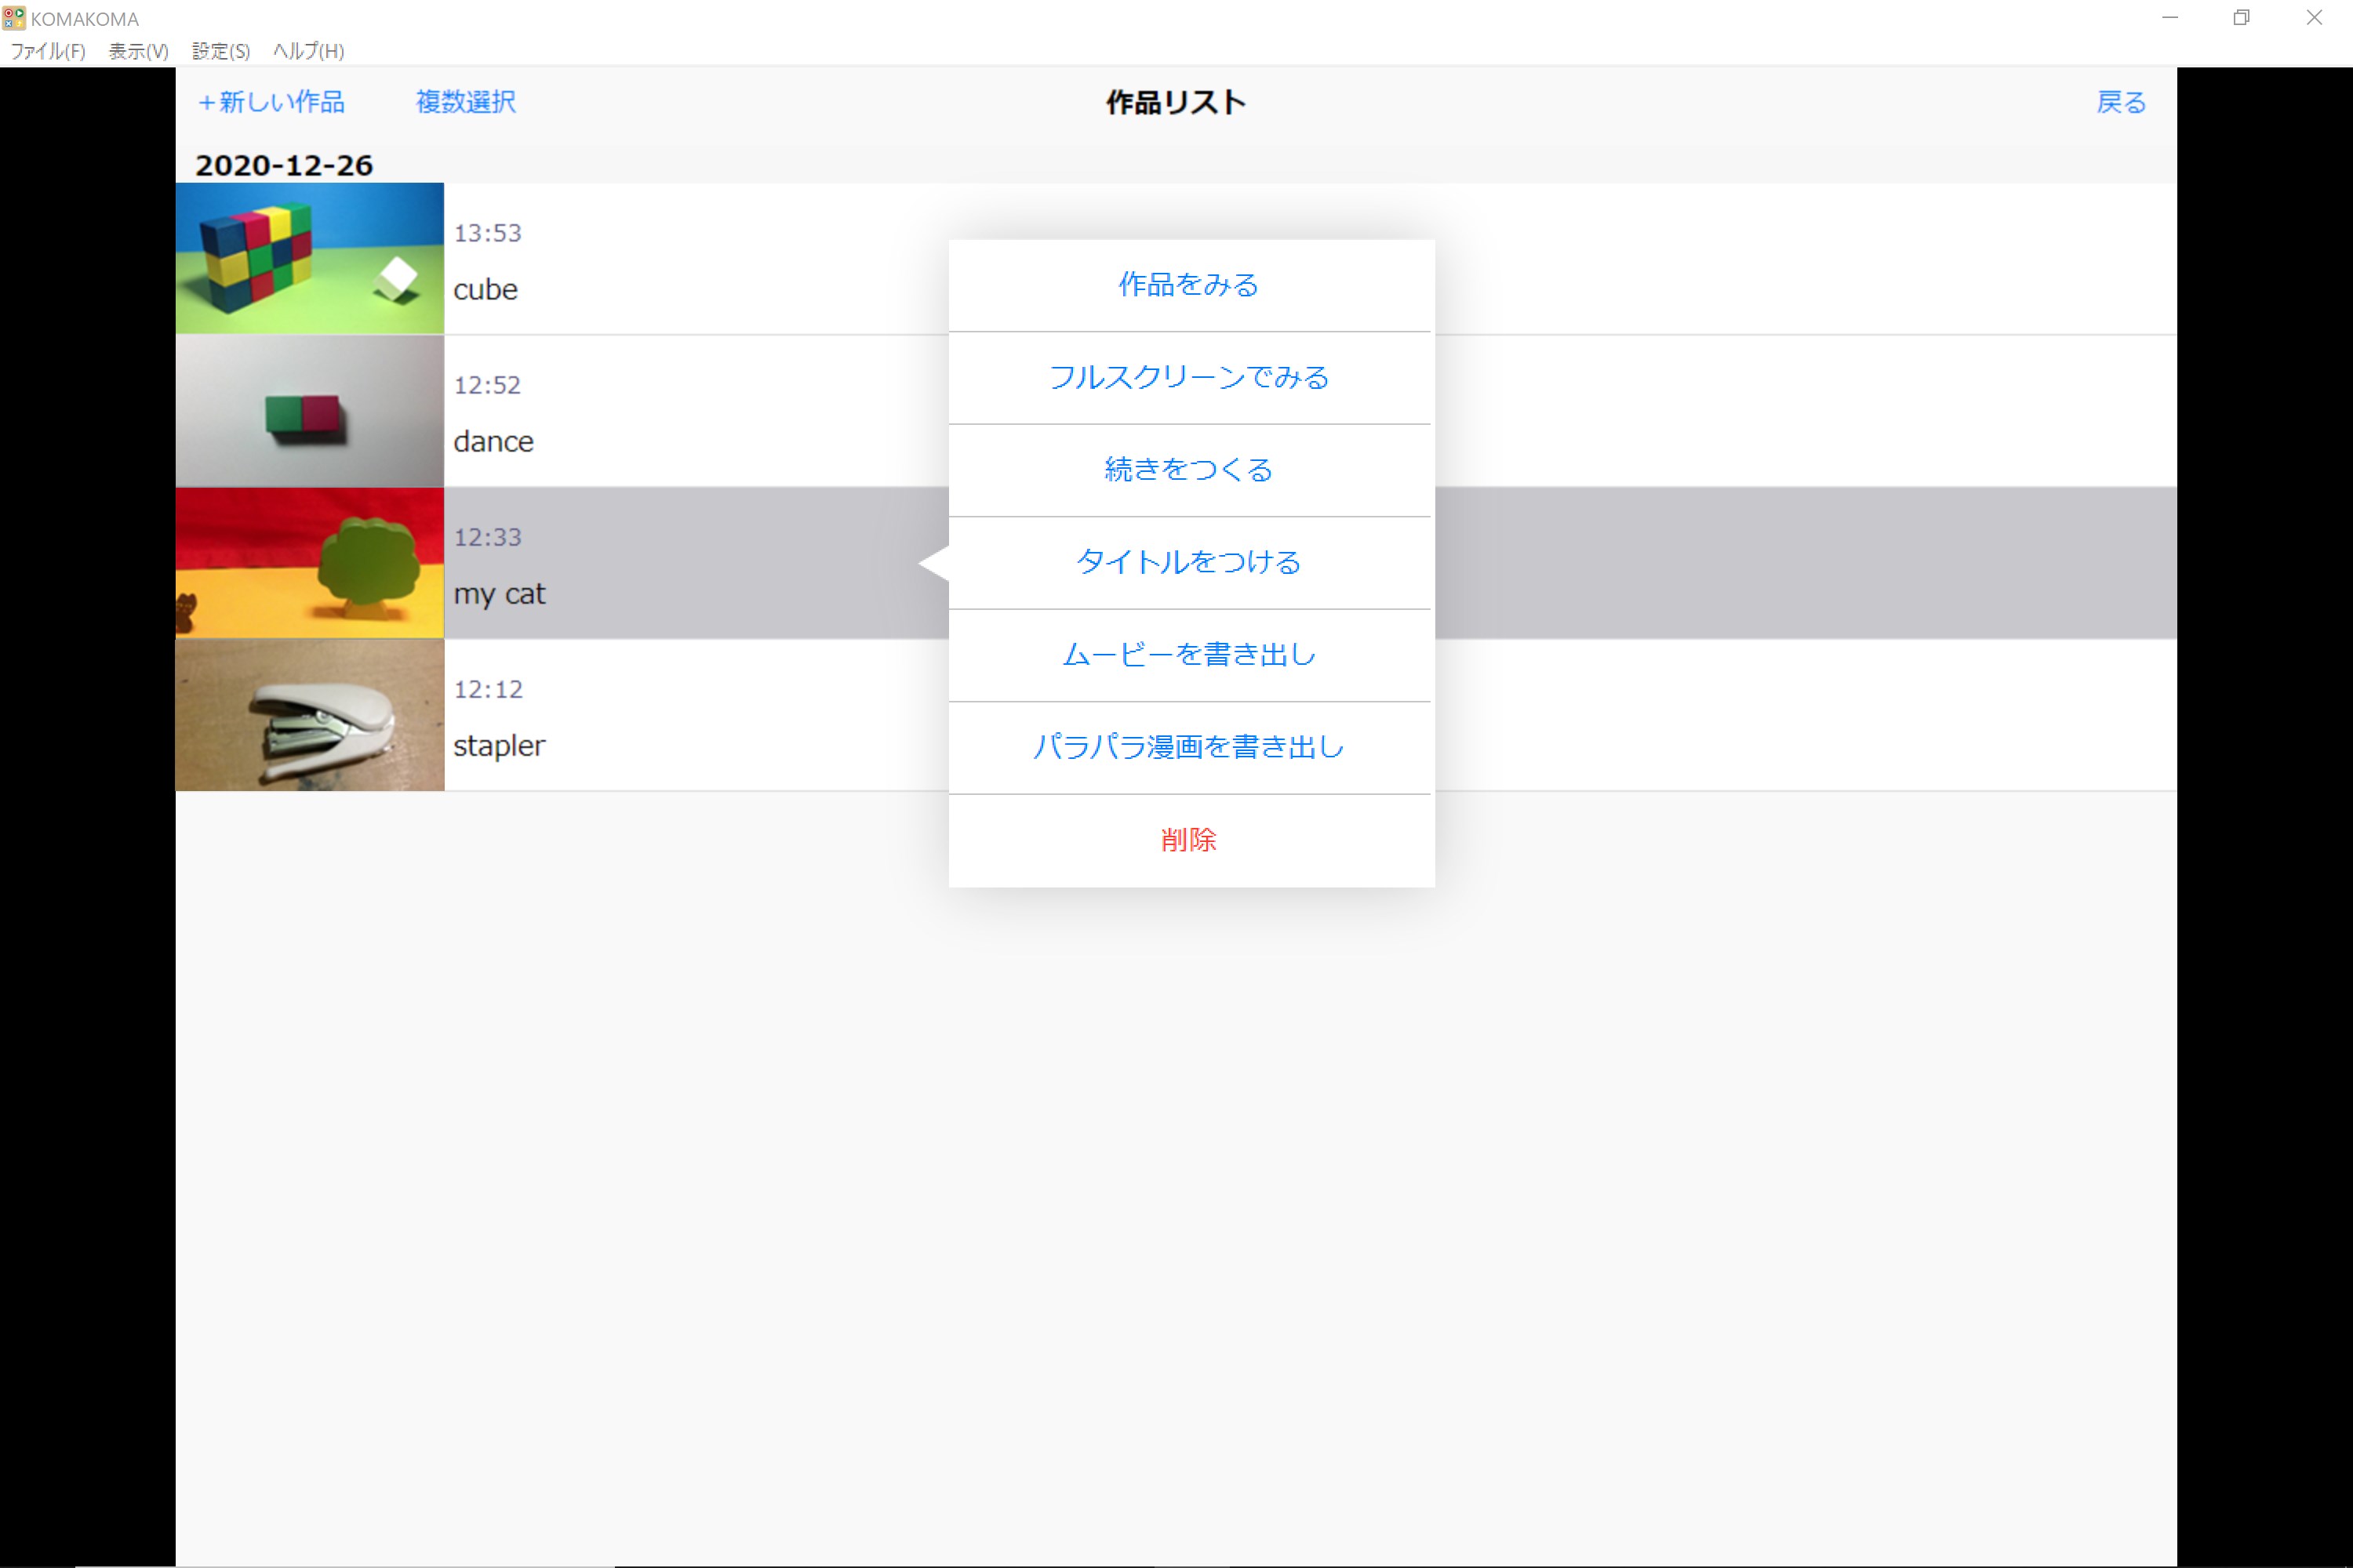
Task: Click the KOMAKOMA app icon in title bar
Action: coord(13,18)
